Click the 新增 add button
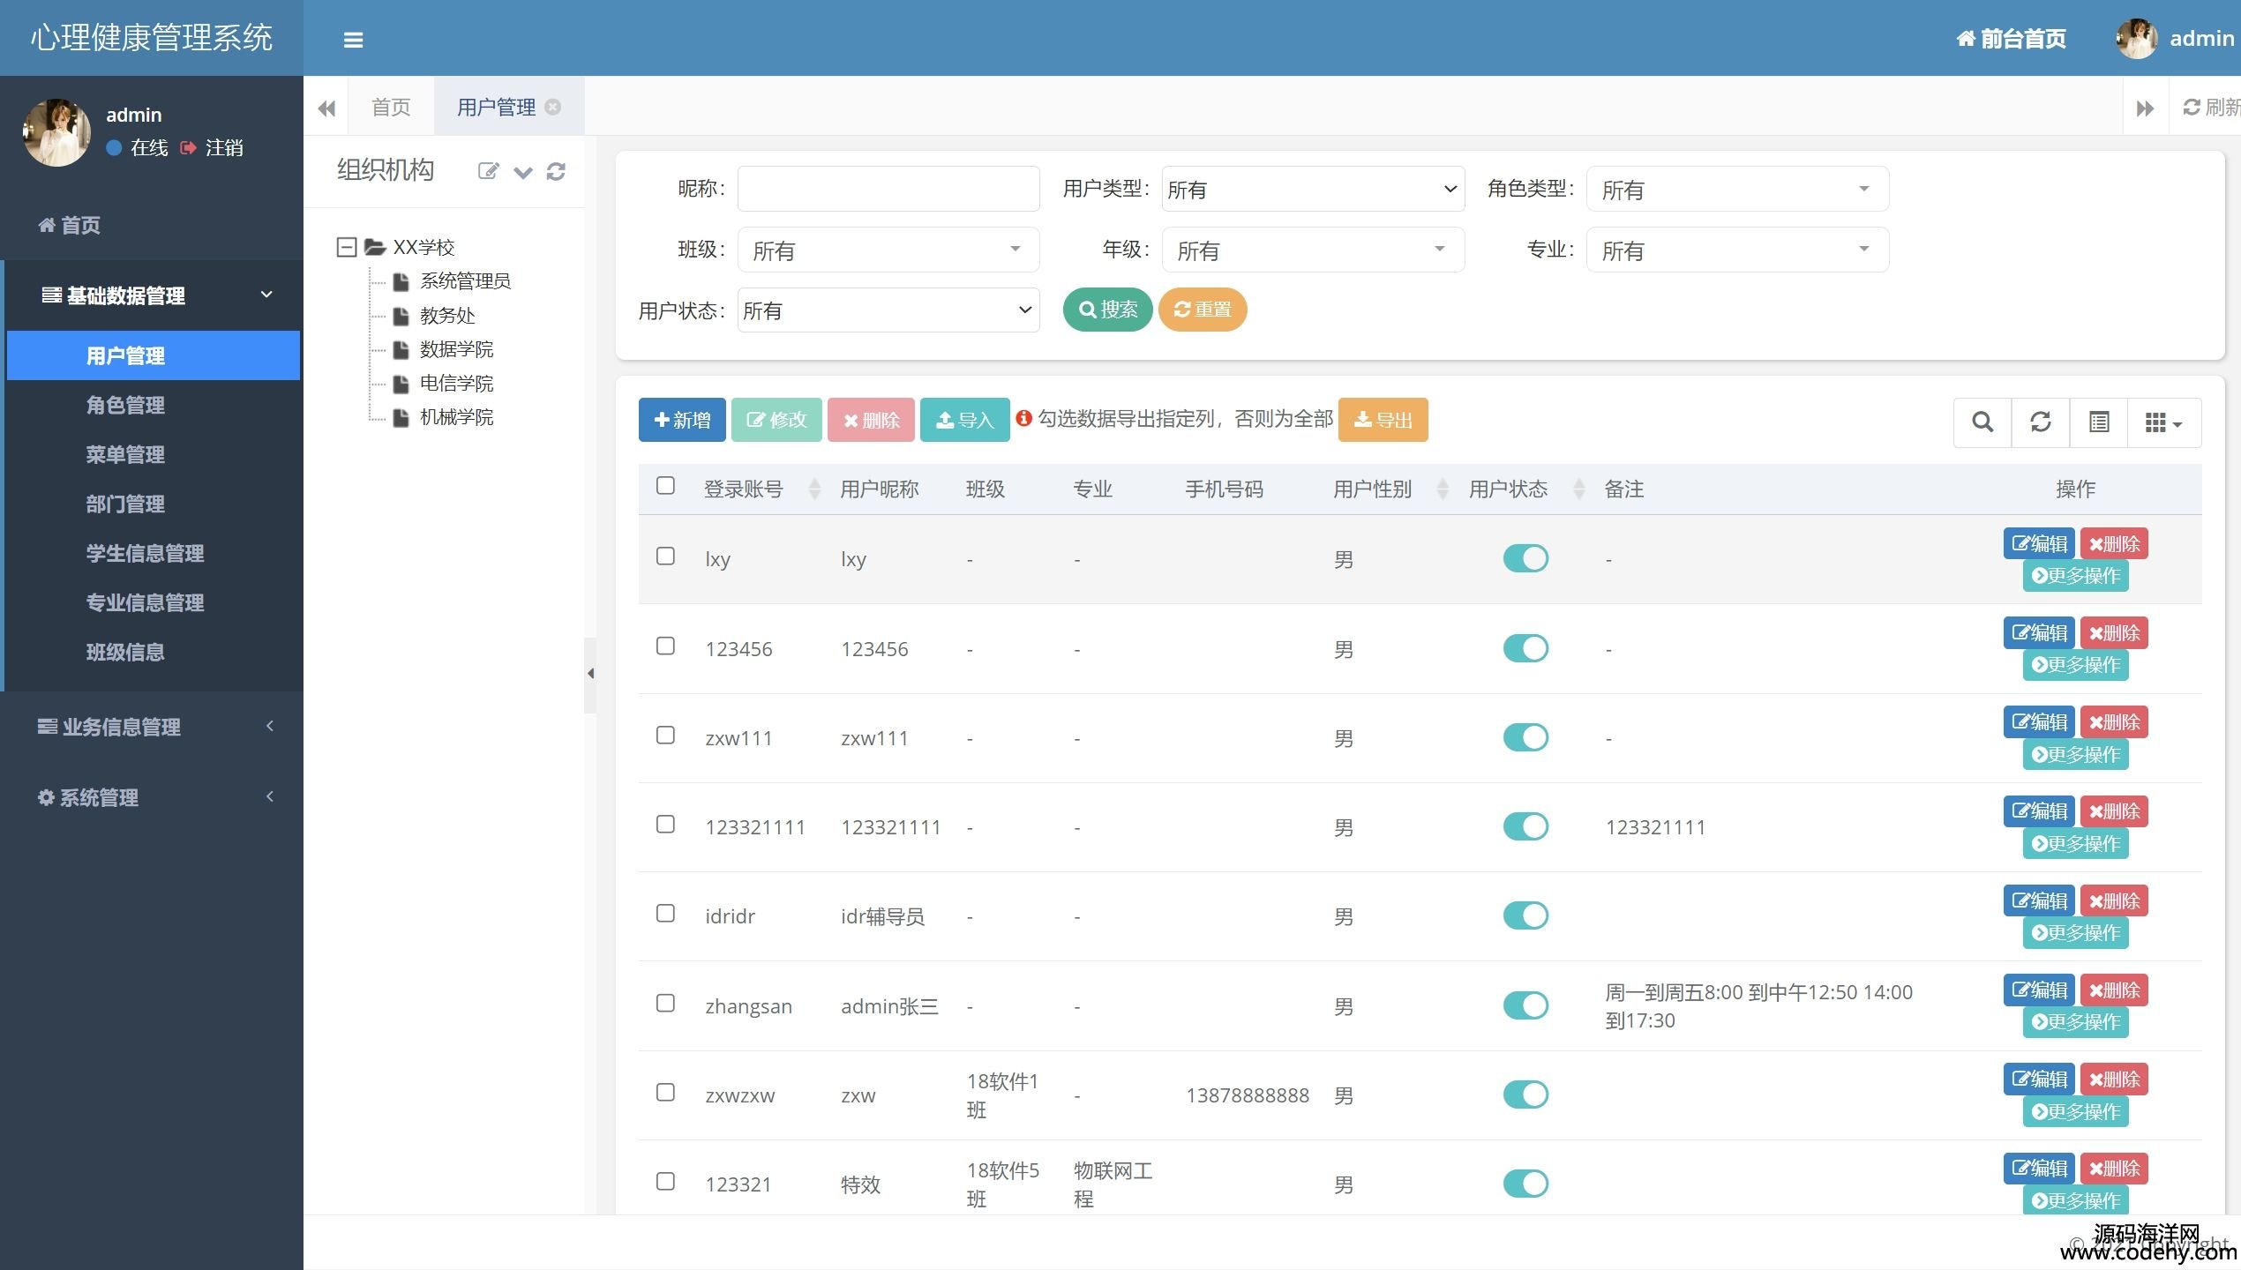2241x1270 pixels. pos(682,420)
